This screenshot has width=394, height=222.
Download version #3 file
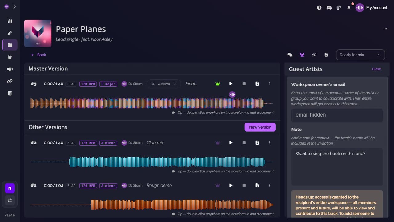click(257, 84)
